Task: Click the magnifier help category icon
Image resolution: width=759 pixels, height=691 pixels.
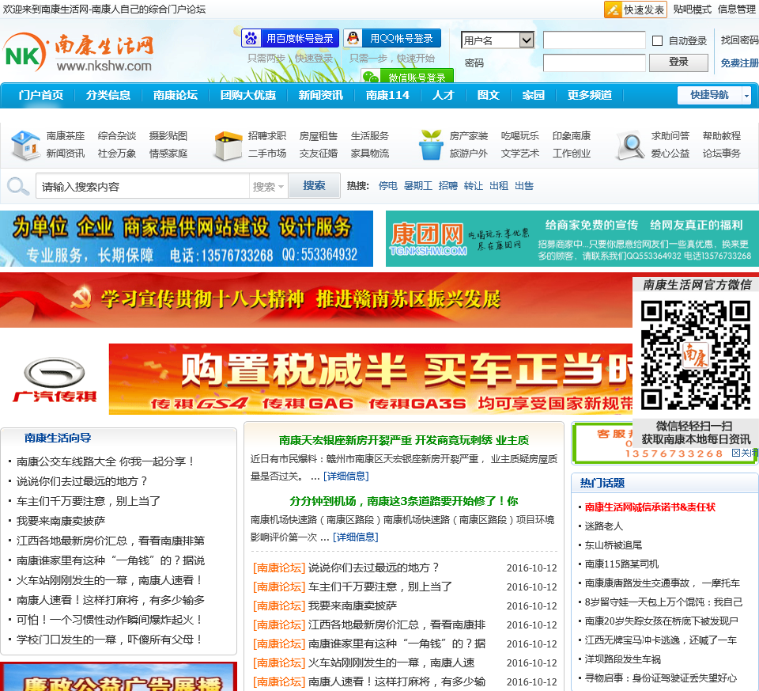Action: 631,146
